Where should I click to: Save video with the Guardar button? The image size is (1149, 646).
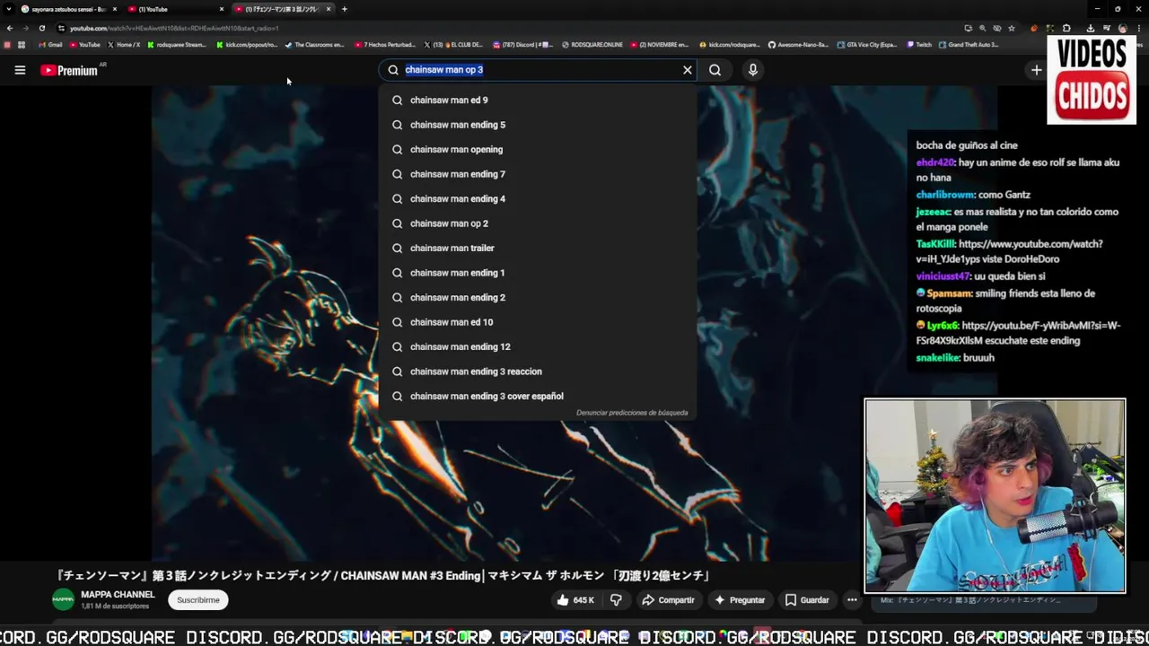(x=807, y=600)
